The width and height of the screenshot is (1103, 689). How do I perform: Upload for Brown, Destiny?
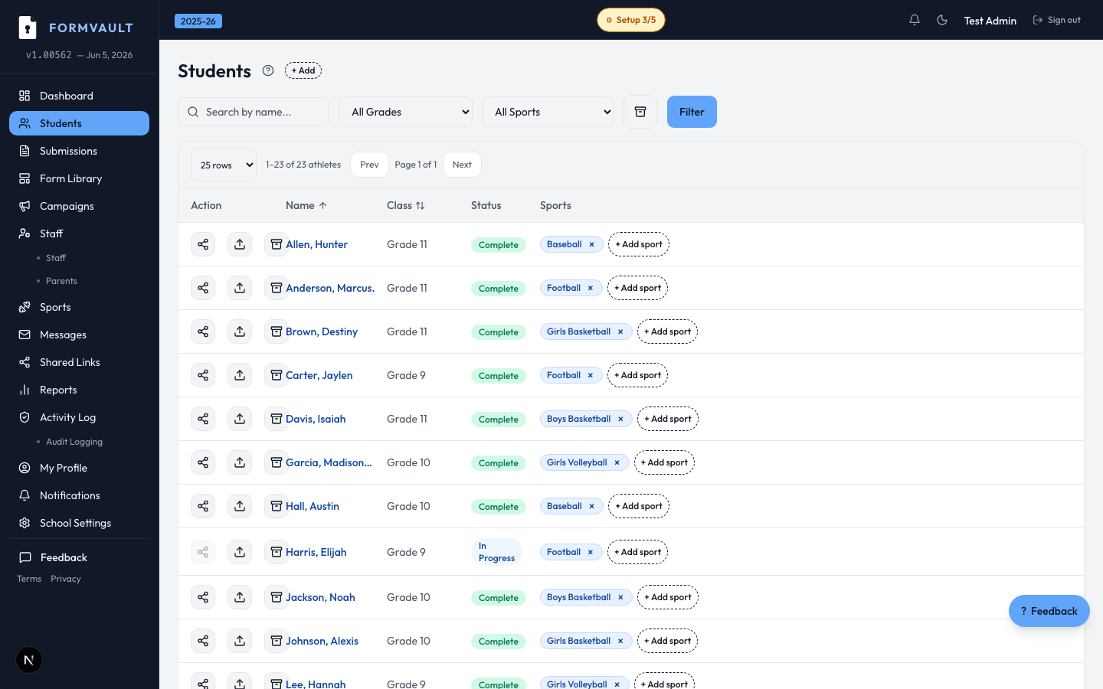pos(240,331)
